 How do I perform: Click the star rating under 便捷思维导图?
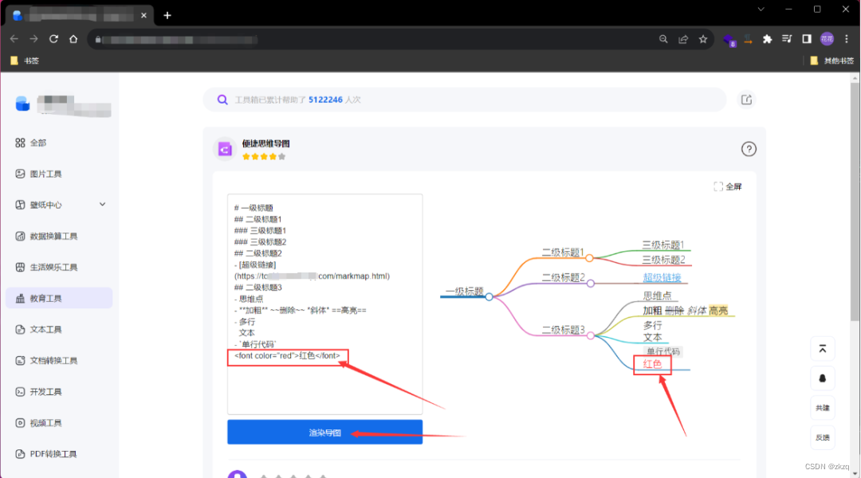point(264,157)
